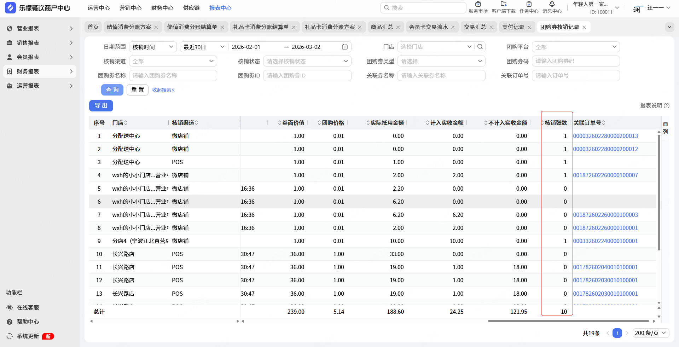Open the 营销中心 top menu

[130, 8]
